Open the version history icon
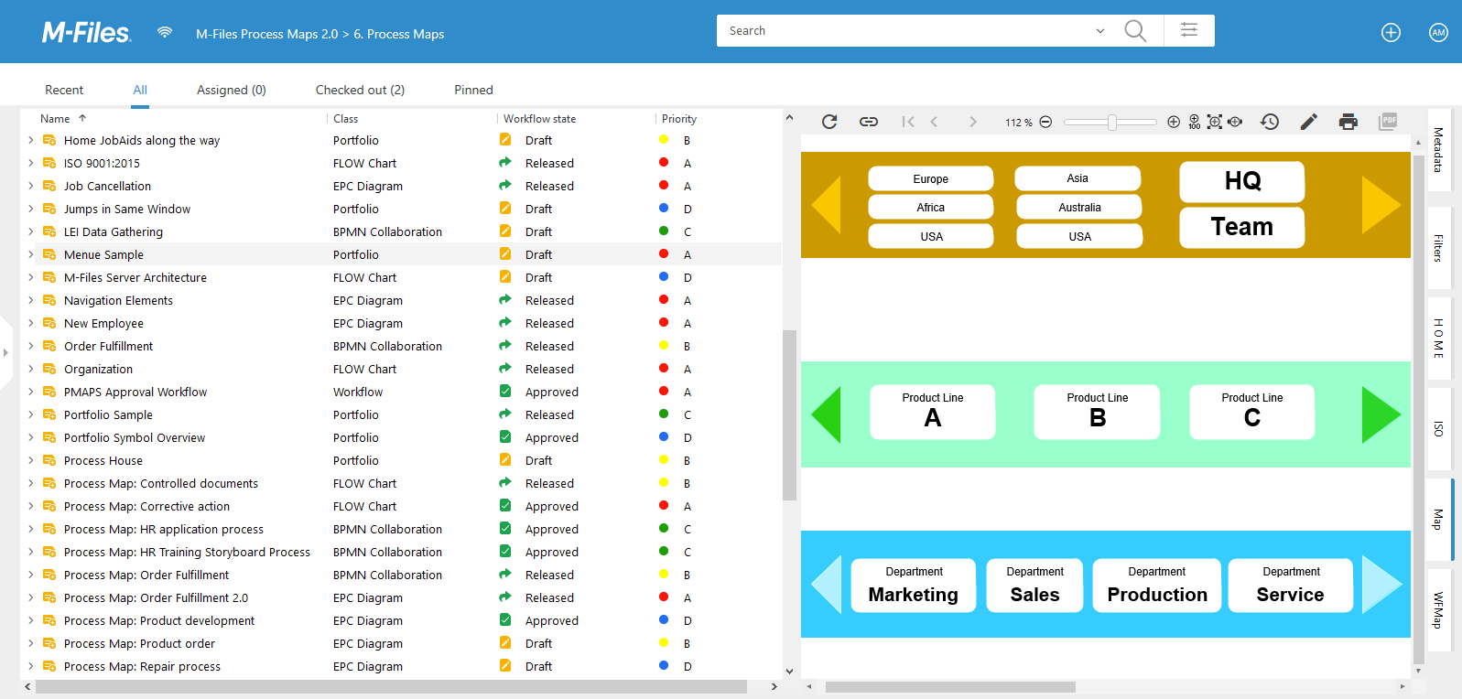The height and width of the screenshot is (699, 1462). click(x=1270, y=122)
